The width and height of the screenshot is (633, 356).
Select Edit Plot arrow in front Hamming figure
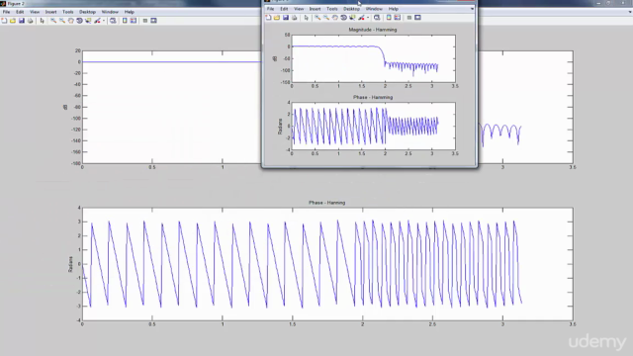click(307, 18)
